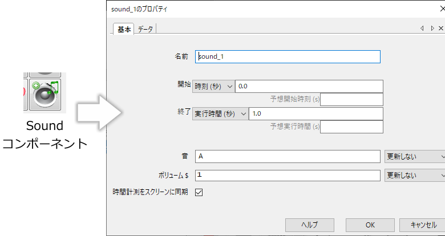The width and height of the screenshot is (445, 236).
Task: Close the tab strip with the X icon
Action: point(441,28)
